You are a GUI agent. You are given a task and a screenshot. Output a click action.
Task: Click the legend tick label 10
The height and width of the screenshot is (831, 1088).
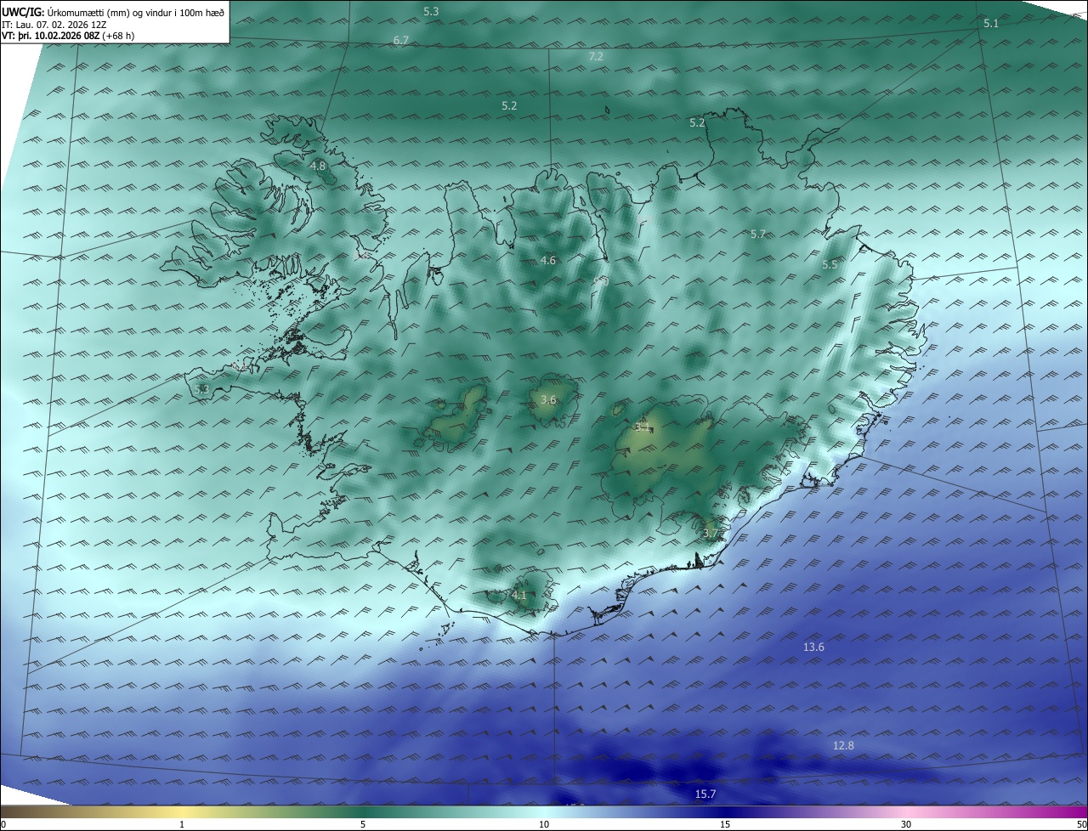tap(544, 824)
